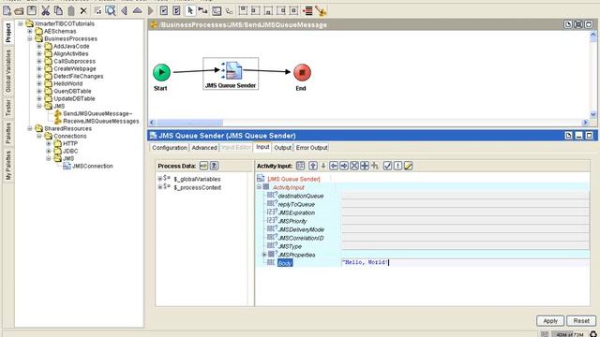Switch to the Output tab
The width and height of the screenshot is (600, 337).
pos(282,148)
